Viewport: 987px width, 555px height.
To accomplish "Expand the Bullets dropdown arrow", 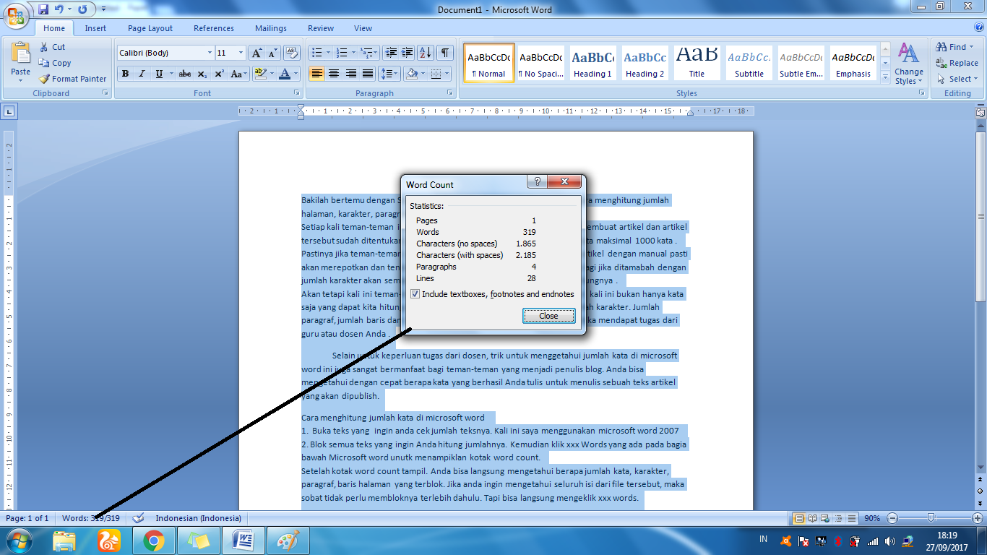I will [329, 53].
